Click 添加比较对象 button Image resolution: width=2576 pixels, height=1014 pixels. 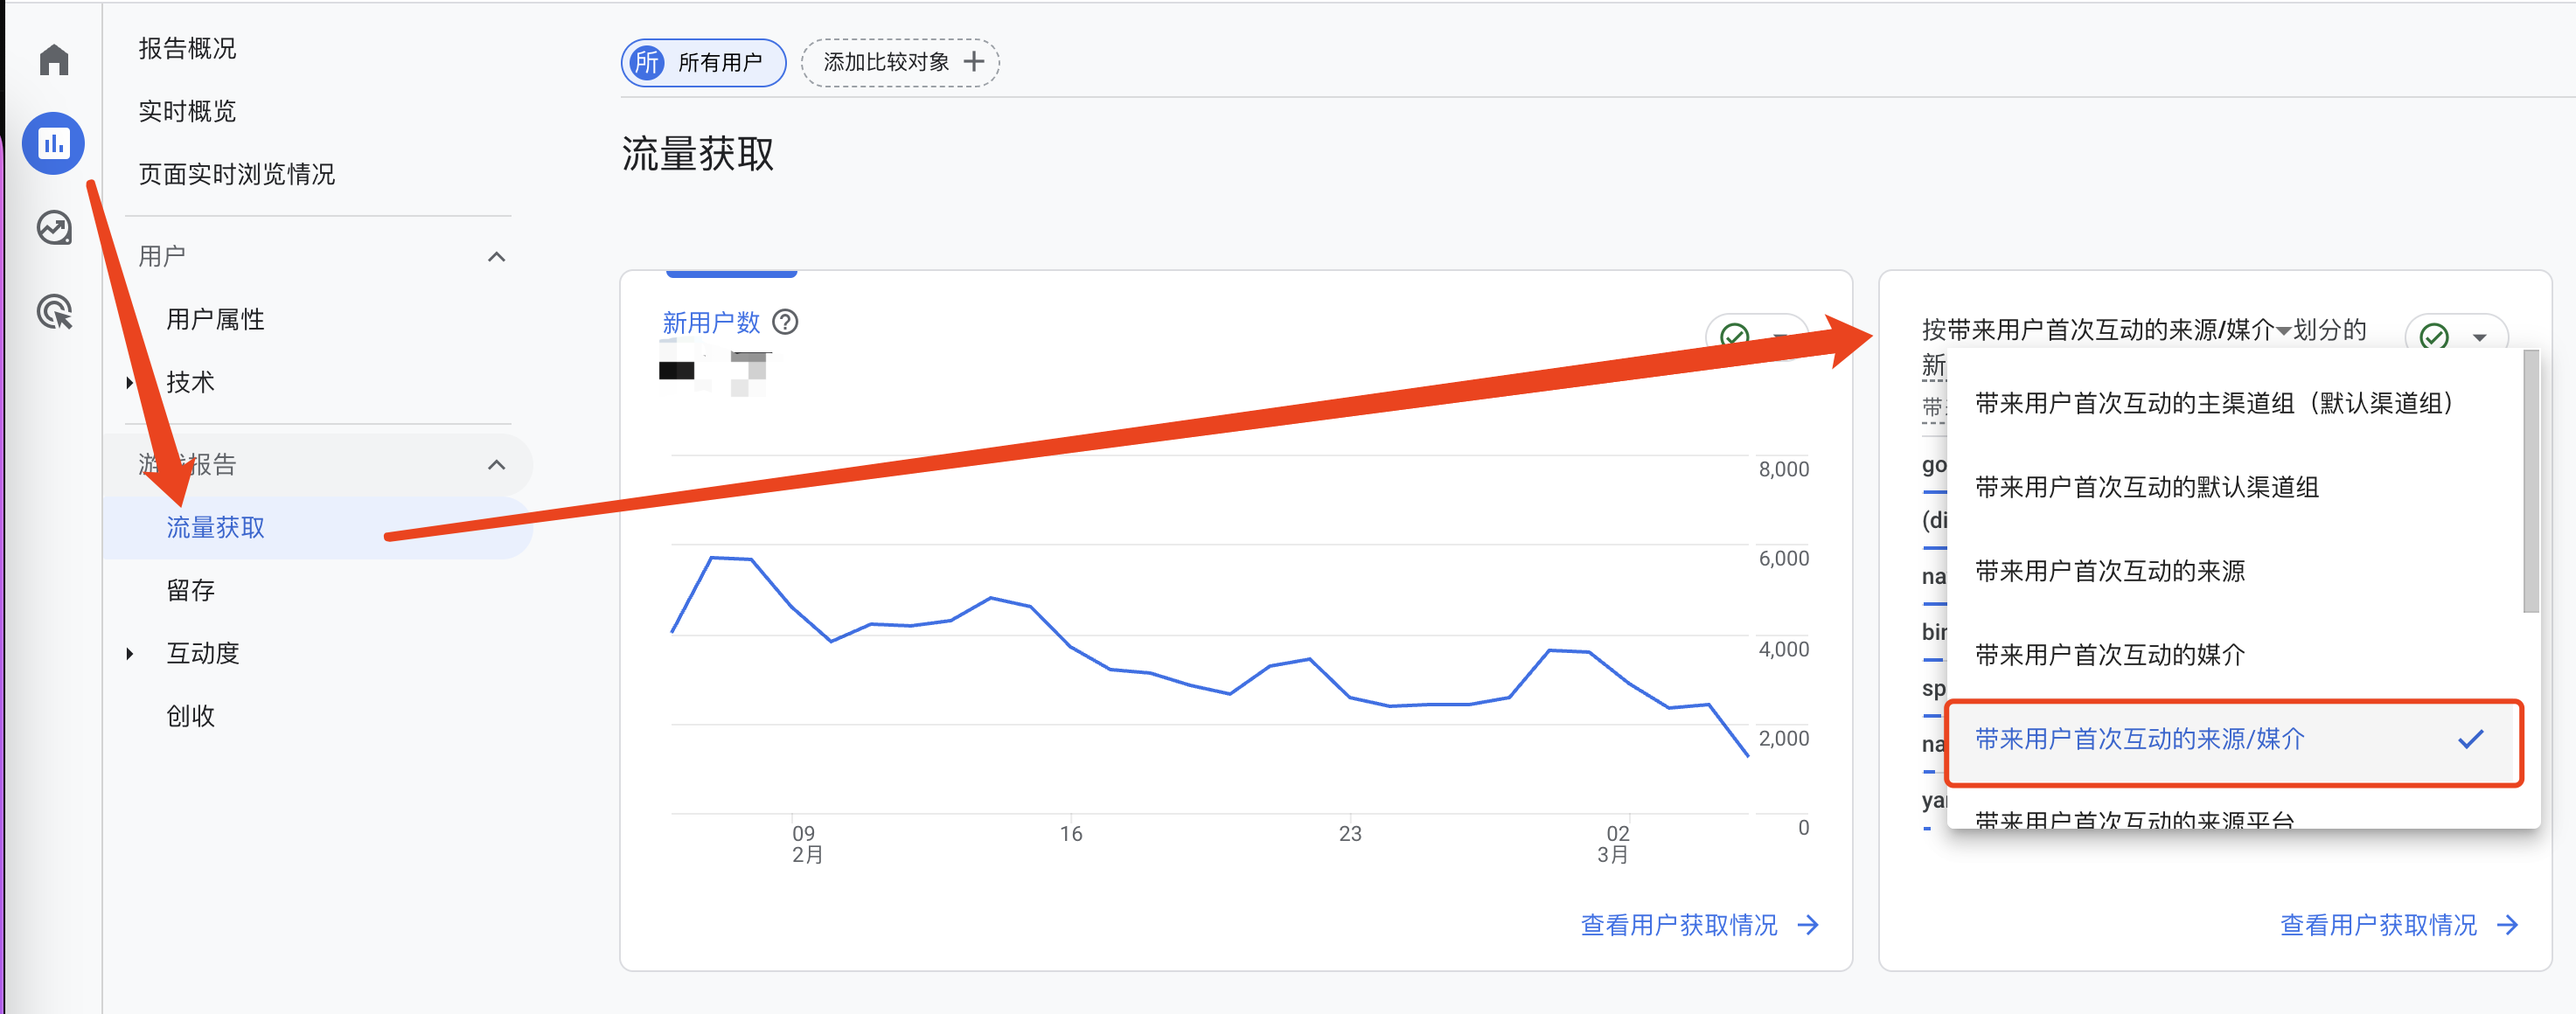click(900, 63)
